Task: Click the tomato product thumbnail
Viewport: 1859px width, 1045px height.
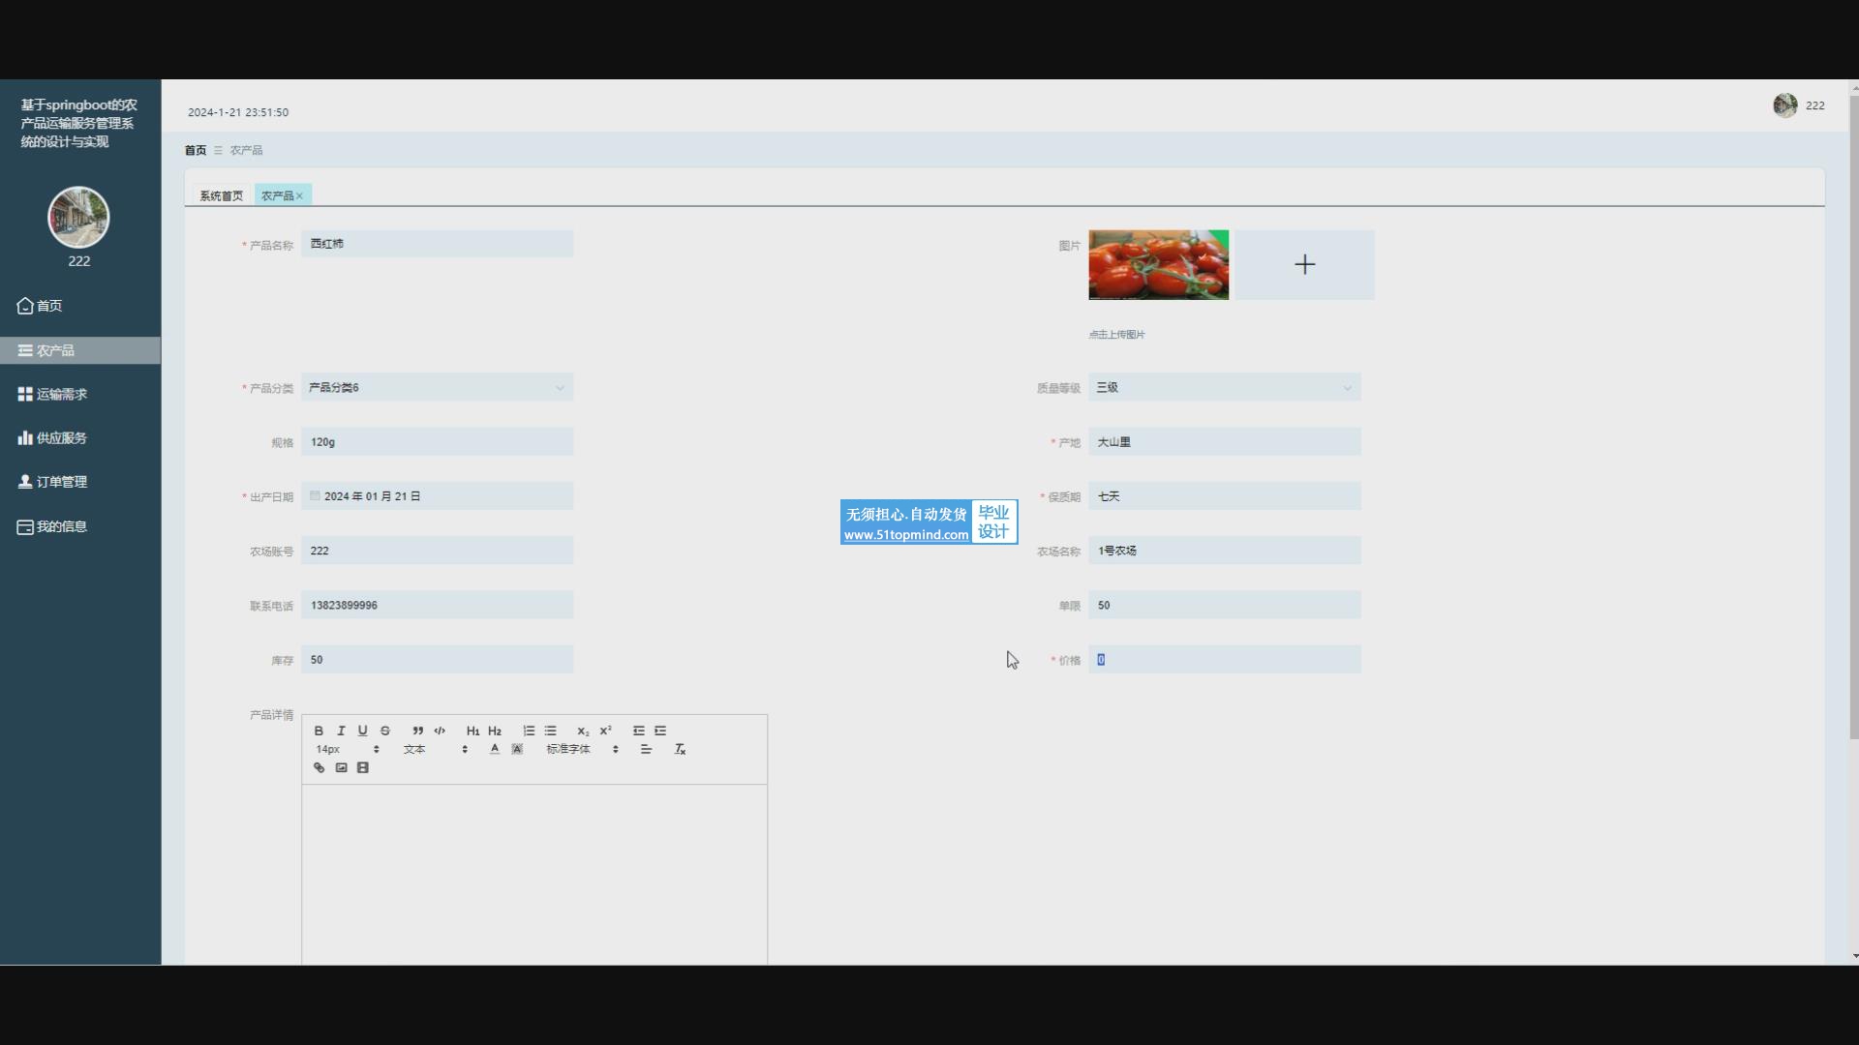Action: point(1158,264)
